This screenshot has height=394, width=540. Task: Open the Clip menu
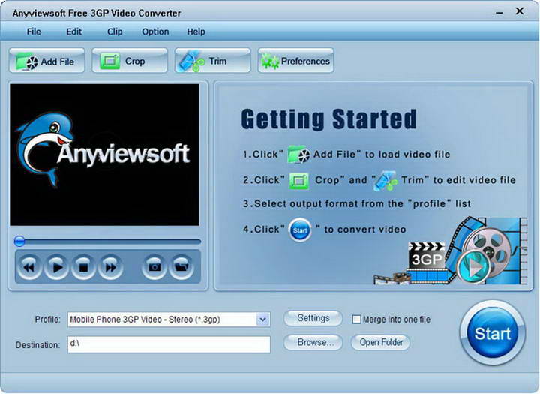115,32
